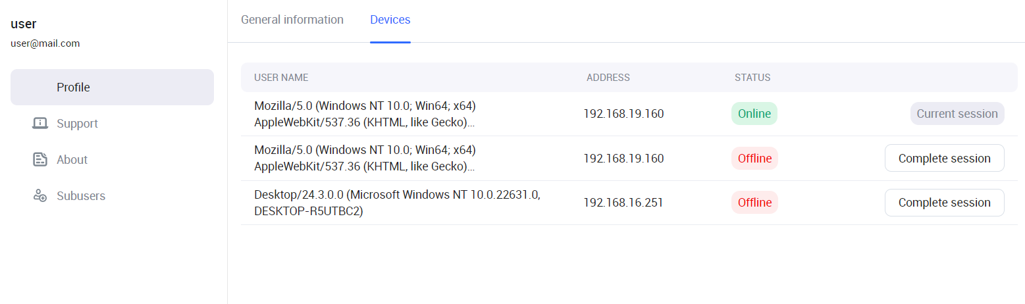Click the STATUS column header
This screenshot has height=304, width=1025.
(752, 78)
